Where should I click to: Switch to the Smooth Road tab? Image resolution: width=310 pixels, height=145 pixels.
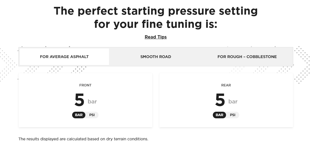tap(156, 57)
